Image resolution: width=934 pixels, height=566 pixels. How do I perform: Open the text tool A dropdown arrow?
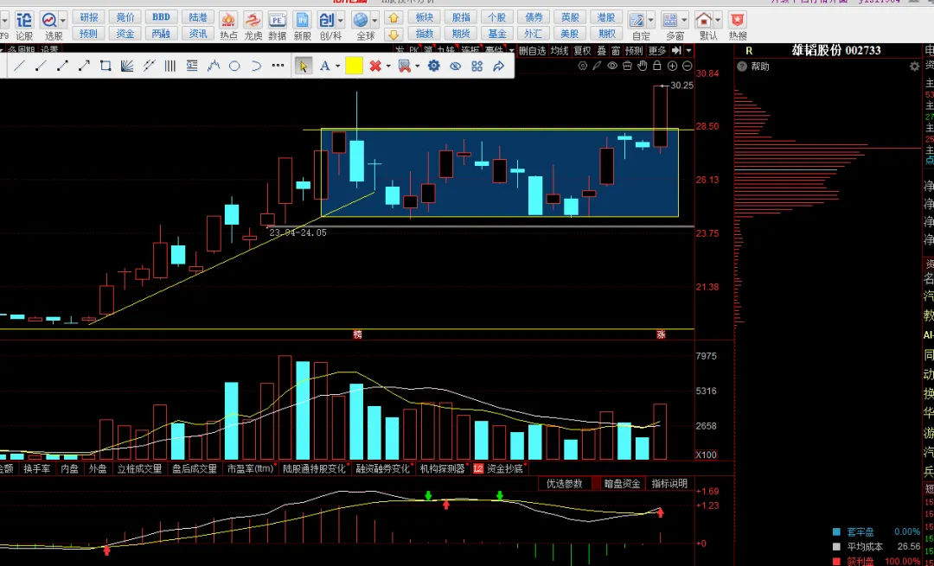(337, 66)
